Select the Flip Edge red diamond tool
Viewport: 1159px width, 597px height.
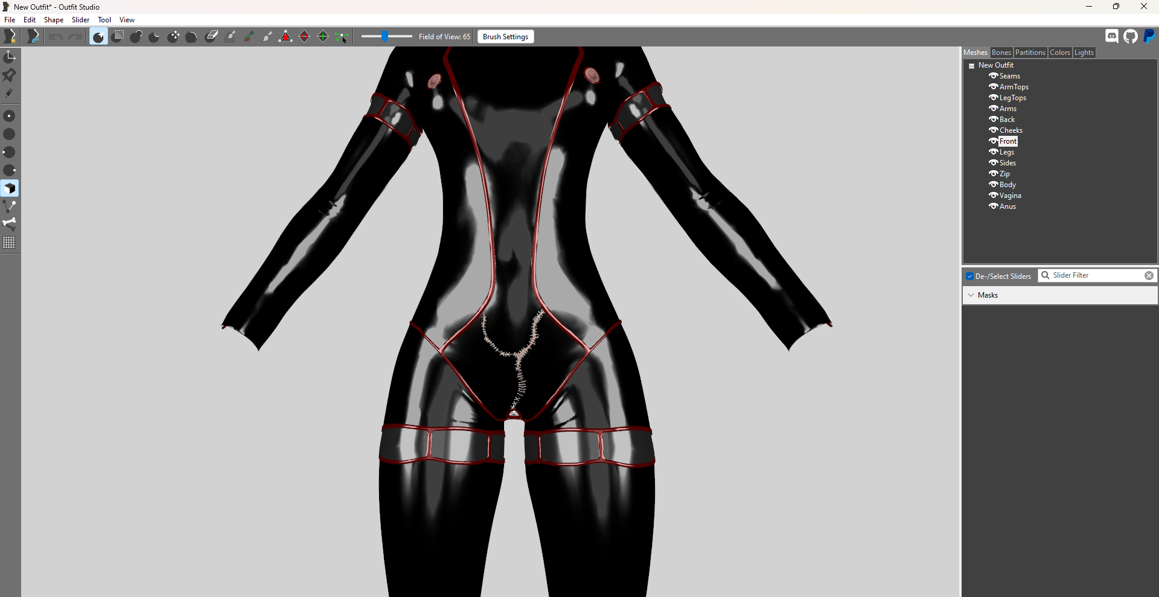click(x=304, y=37)
